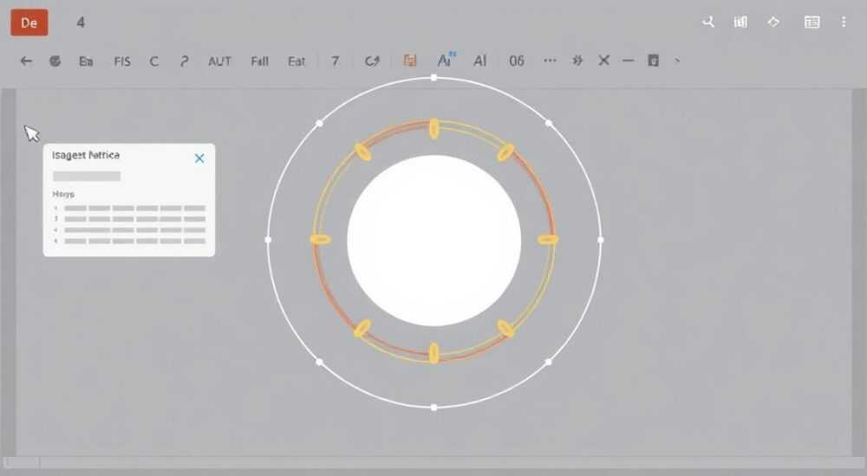
Task: Click the Ea toolbar item
Action: pos(86,61)
